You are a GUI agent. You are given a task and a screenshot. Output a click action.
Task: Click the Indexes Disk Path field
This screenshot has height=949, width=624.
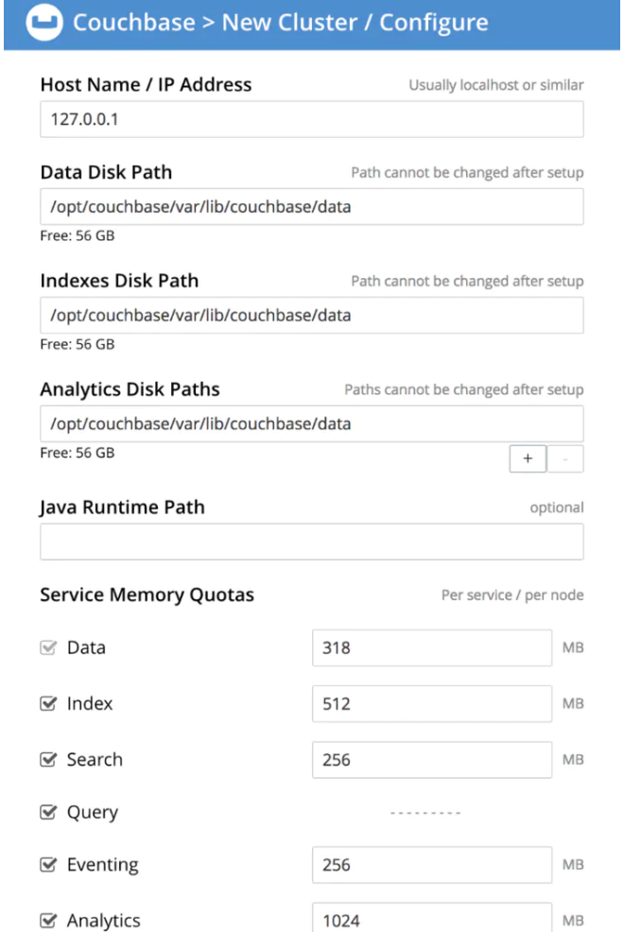311,315
